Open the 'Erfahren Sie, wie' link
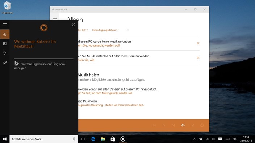Image resolution: width=255 pixels, height=143 pixels. (x=86, y=60)
